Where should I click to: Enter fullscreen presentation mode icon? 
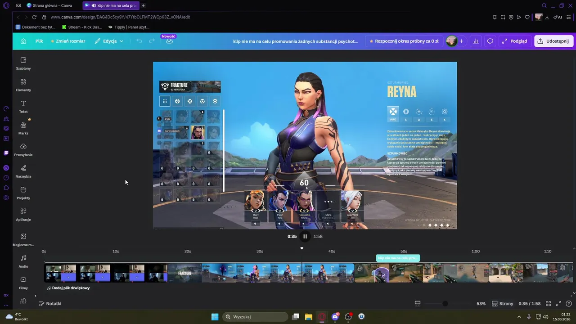558,304
